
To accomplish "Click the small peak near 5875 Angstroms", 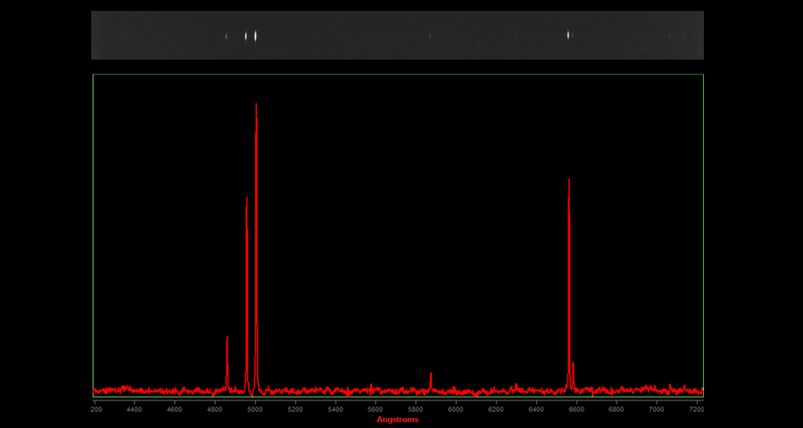I will coord(430,376).
